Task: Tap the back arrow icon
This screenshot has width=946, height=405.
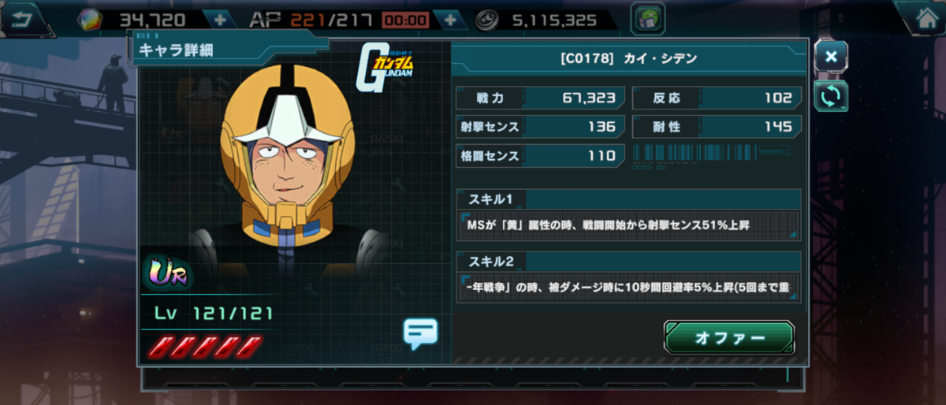Action: pyautogui.click(x=22, y=18)
